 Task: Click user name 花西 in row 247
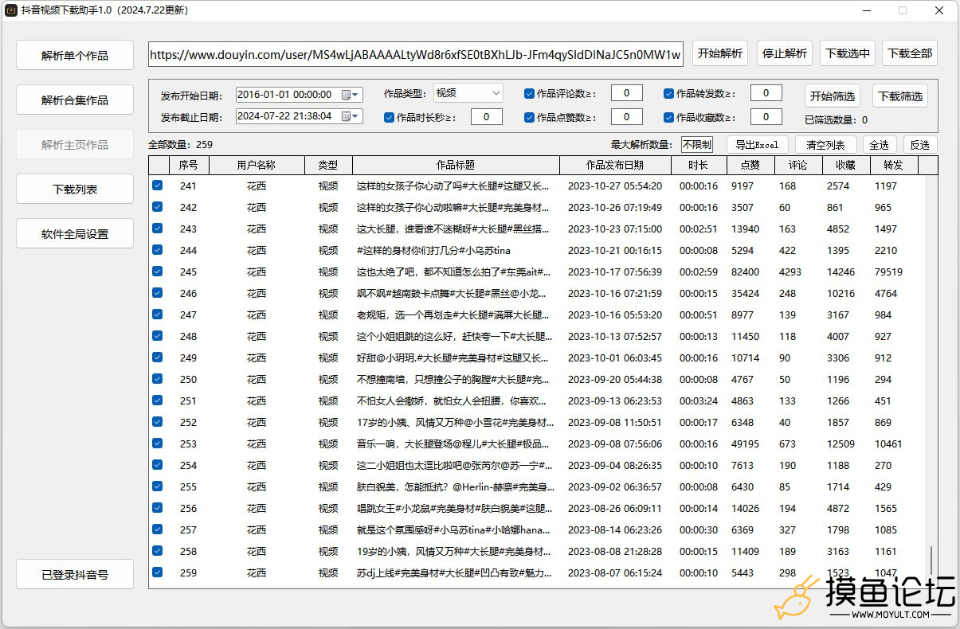click(x=257, y=314)
